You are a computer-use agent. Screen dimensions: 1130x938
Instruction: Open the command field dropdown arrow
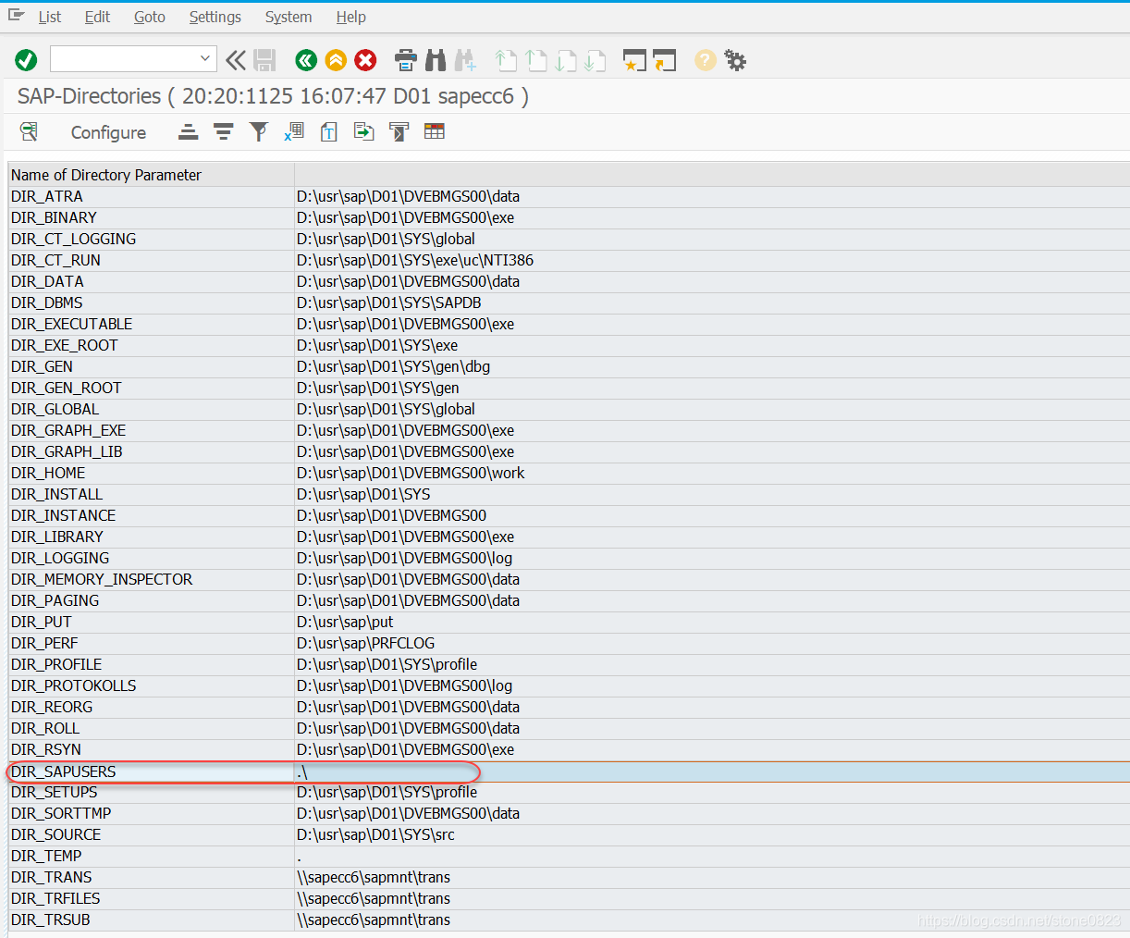click(x=205, y=58)
